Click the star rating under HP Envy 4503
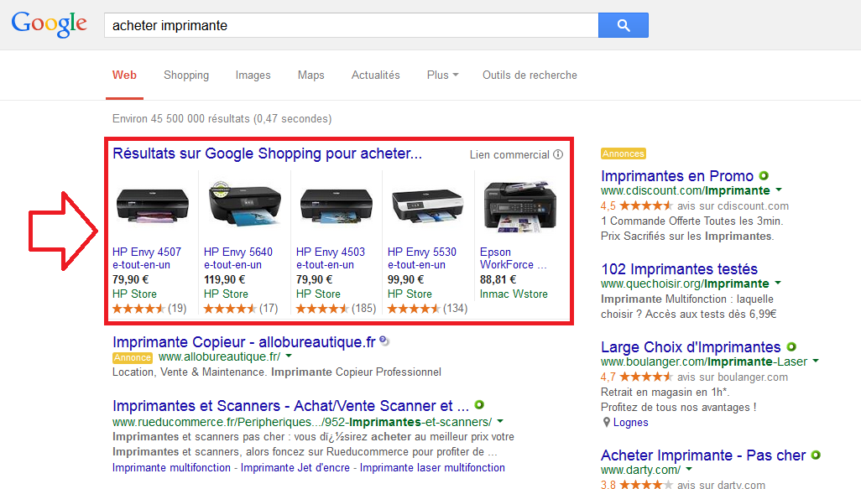 click(322, 309)
